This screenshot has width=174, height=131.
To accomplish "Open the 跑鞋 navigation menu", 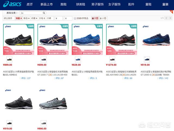I will tap(63, 4).
